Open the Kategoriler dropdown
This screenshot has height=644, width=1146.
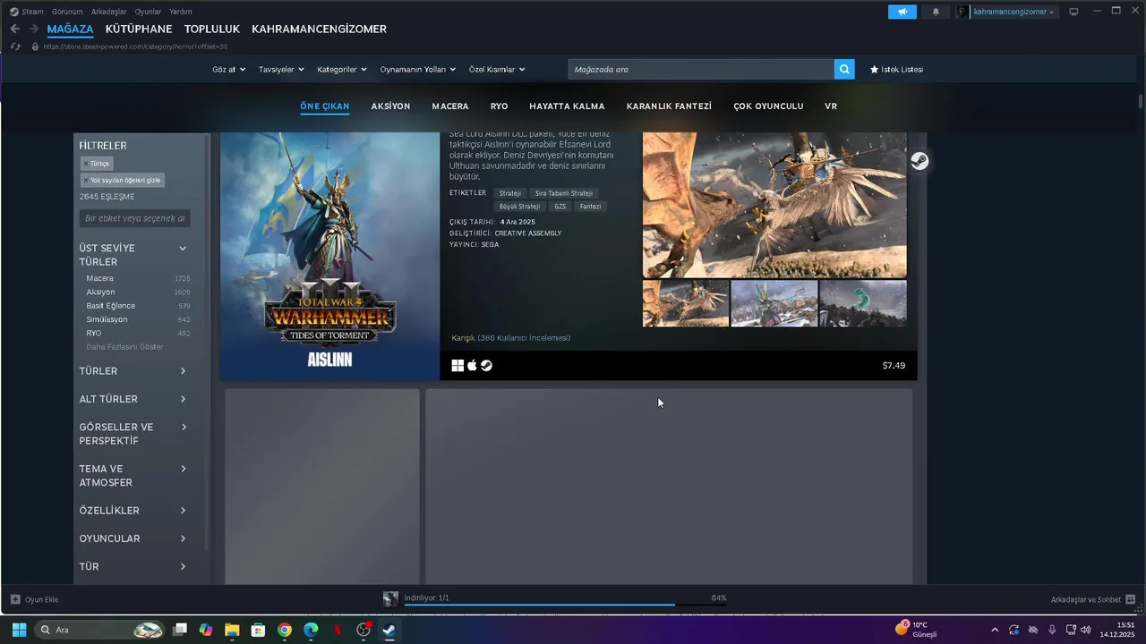tap(342, 69)
